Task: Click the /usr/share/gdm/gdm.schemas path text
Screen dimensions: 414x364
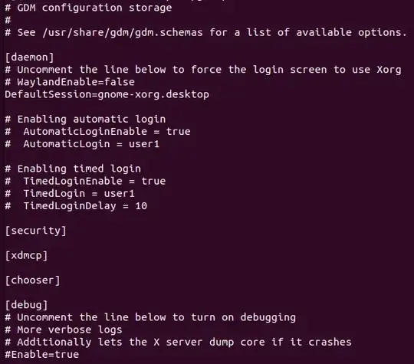Action: pos(123,32)
